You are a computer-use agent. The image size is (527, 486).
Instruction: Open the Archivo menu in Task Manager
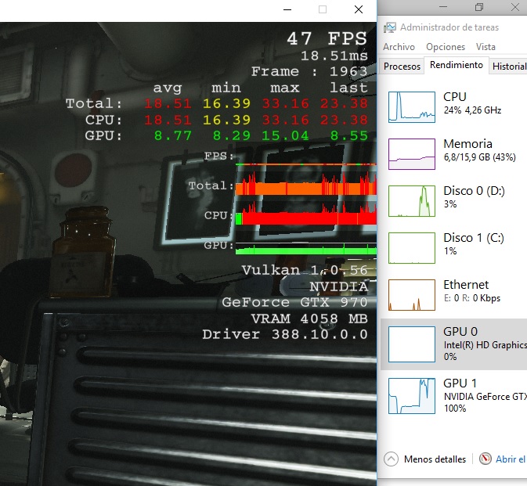[x=399, y=47]
